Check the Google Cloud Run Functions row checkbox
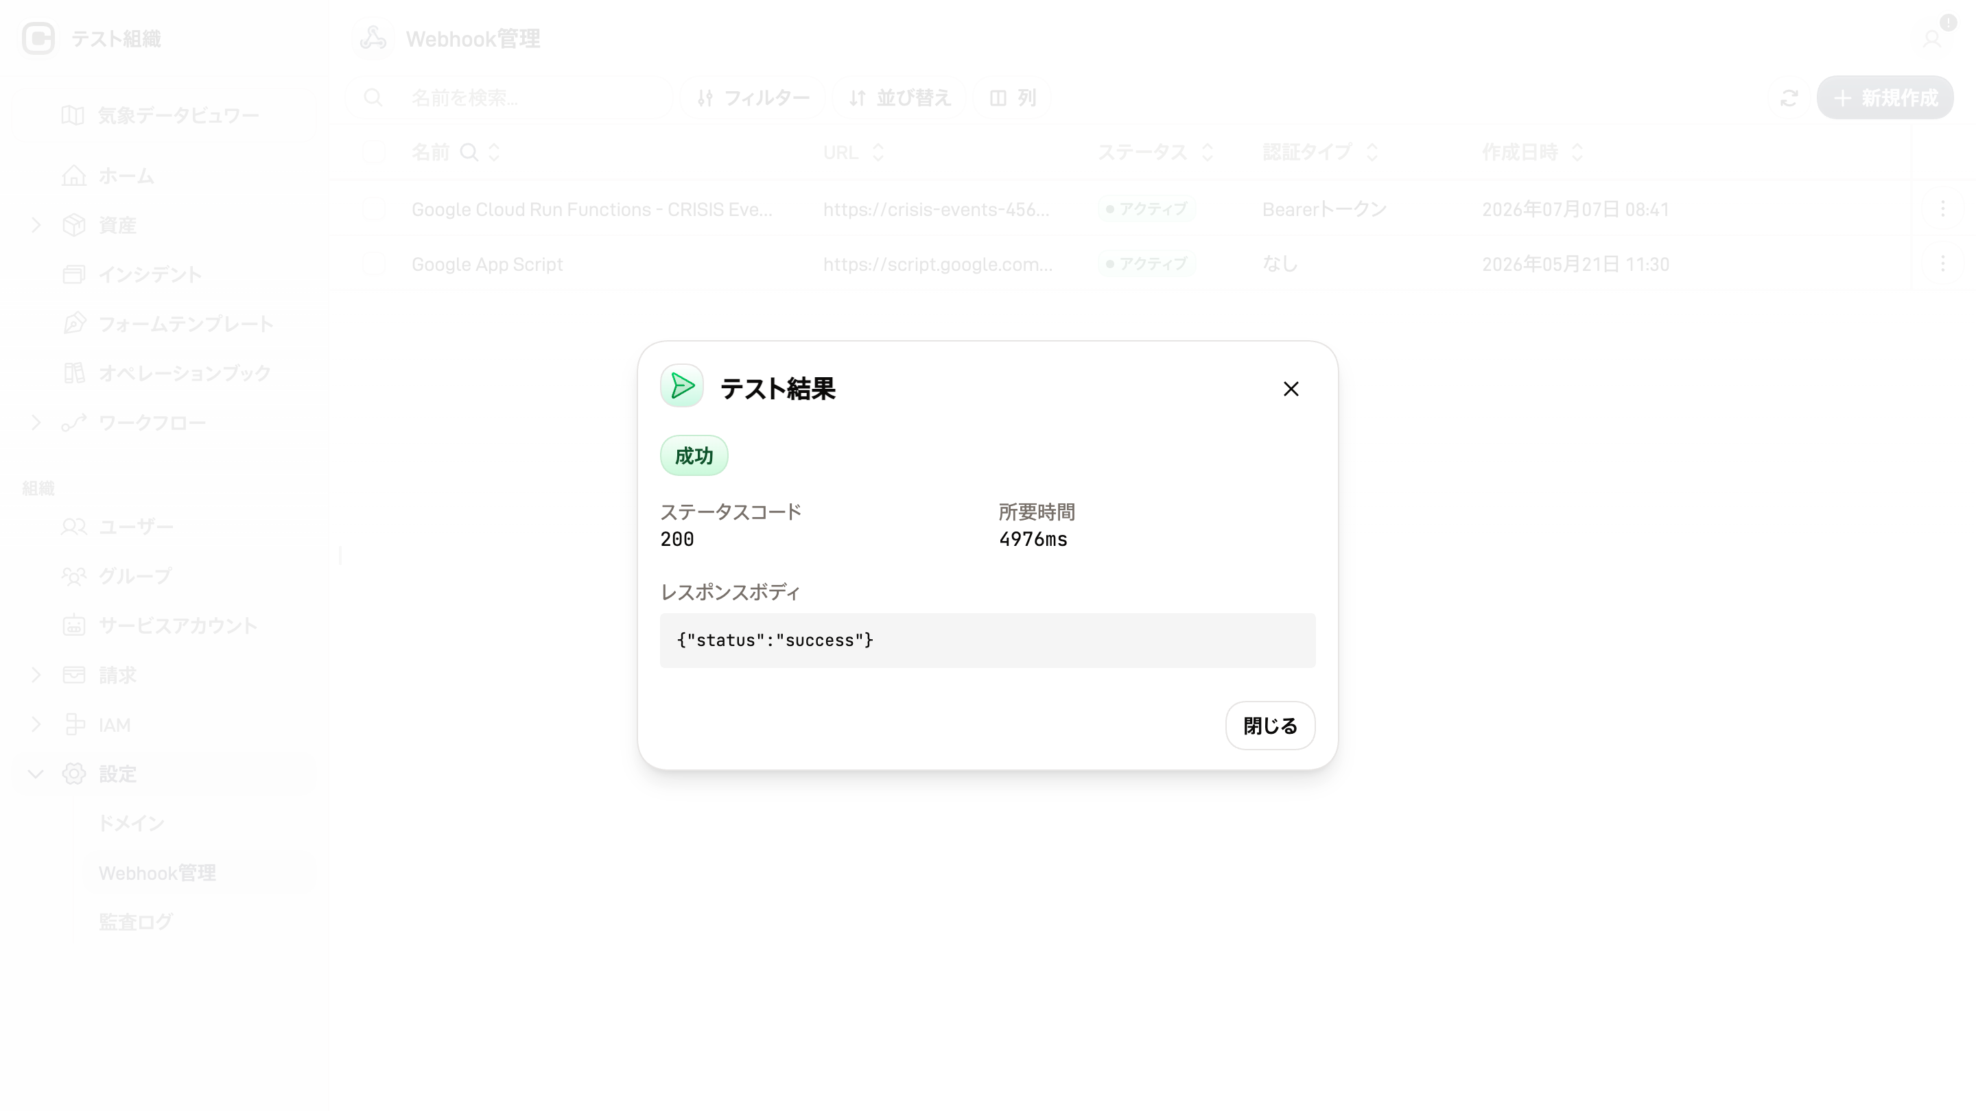 [373, 208]
